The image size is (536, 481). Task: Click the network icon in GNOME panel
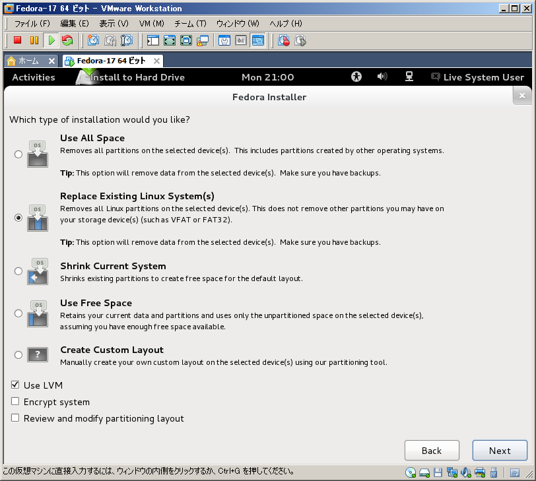pos(409,77)
